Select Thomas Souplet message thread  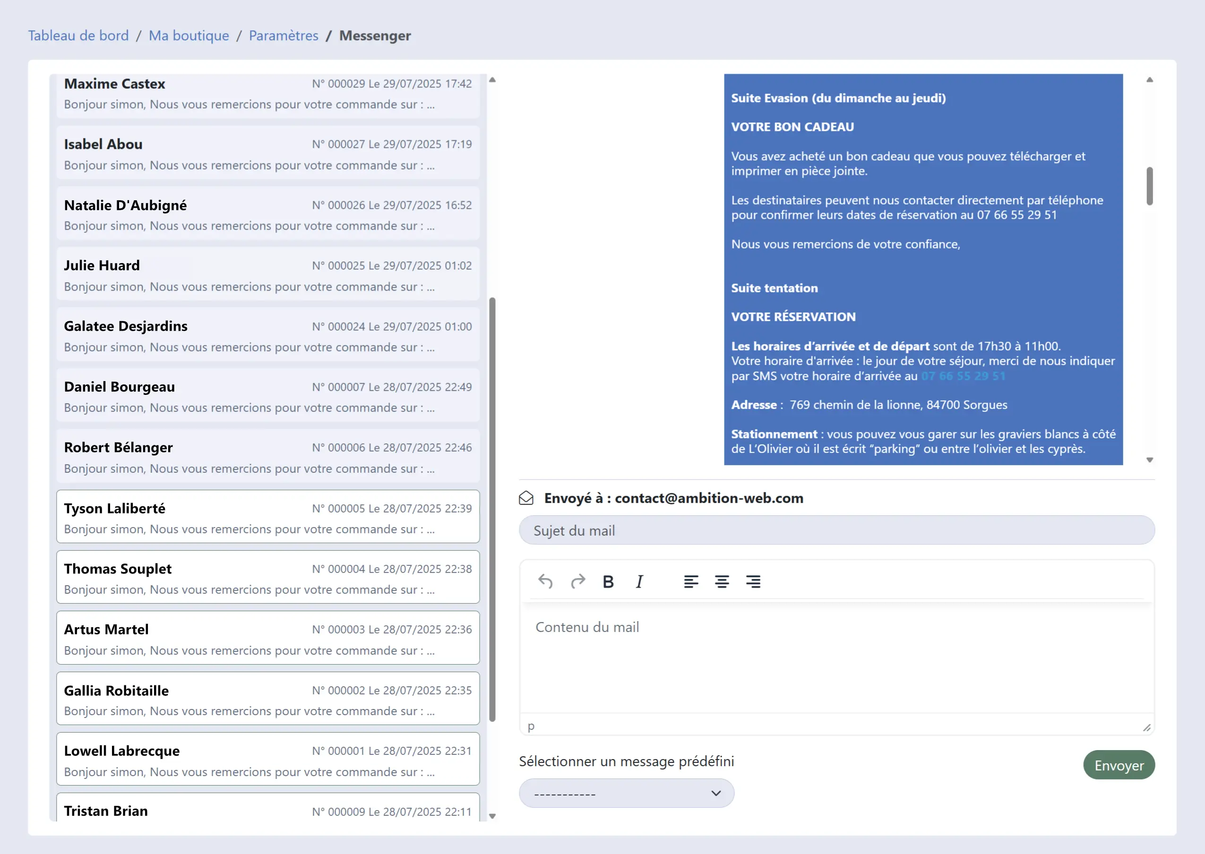tap(268, 577)
